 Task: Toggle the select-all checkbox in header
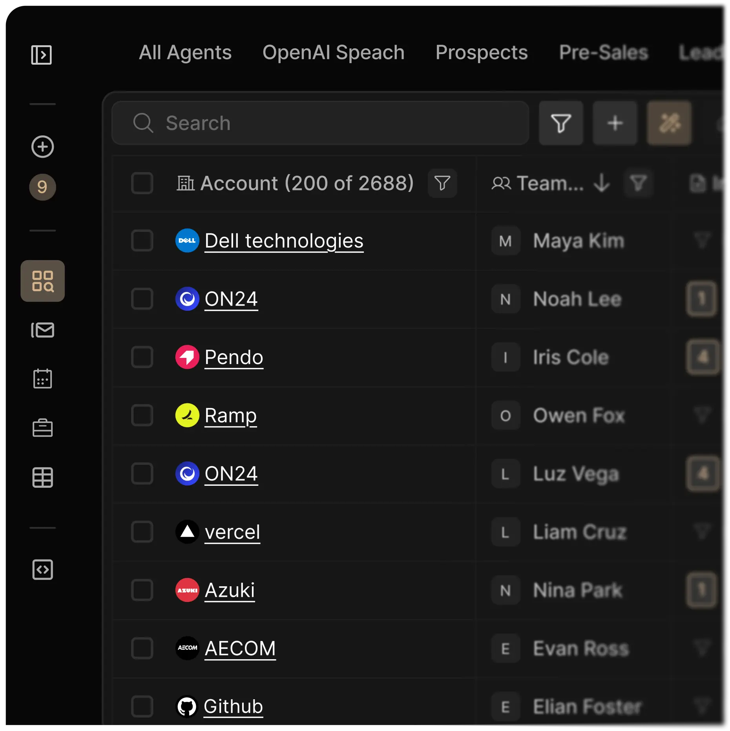click(142, 183)
